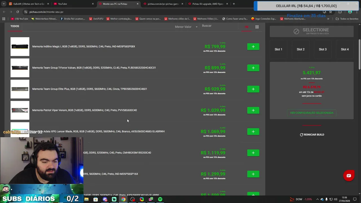The width and height of the screenshot is (361, 203).
Task: Expand more bookmarks chevron
Action: [x=328, y=19]
